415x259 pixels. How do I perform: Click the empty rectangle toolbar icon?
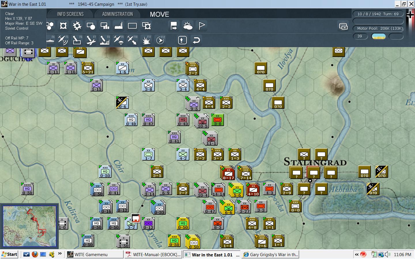[x=132, y=26]
